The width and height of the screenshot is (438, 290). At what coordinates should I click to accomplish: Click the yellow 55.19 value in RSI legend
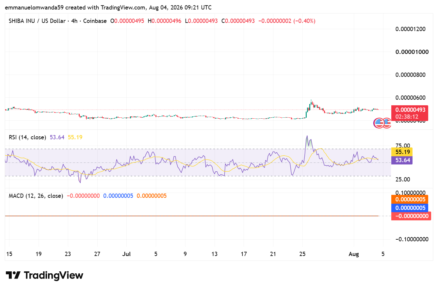75,137
